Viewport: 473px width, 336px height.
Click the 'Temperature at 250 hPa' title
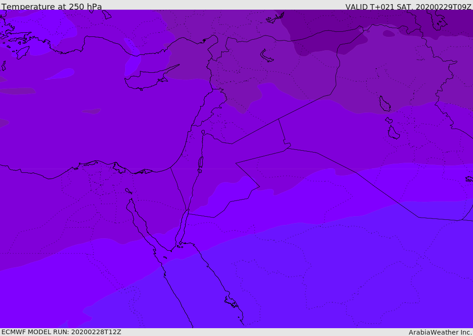click(x=52, y=6)
